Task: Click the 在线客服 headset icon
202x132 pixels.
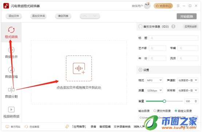Action: [x=26, y=127]
